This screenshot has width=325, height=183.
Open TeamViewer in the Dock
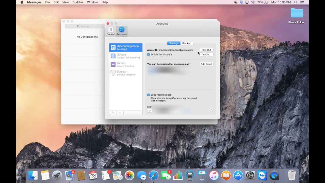(262, 175)
